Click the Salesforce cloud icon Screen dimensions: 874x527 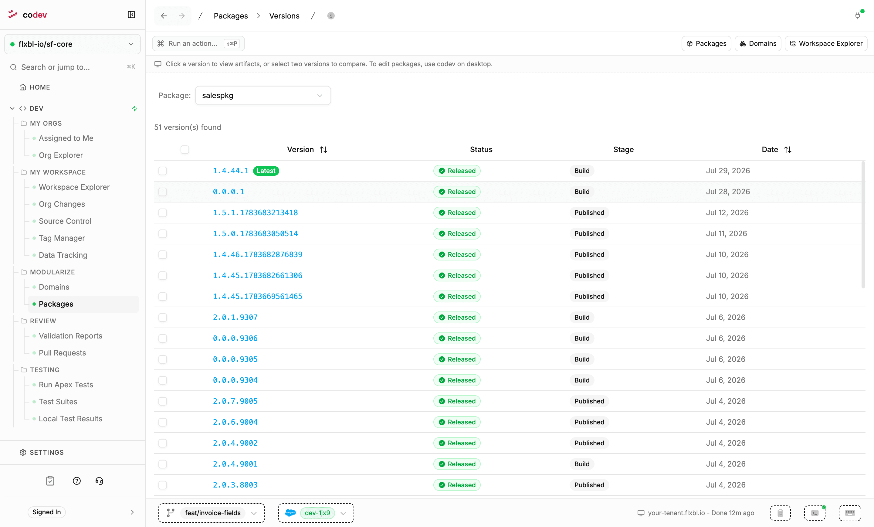coord(290,513)
